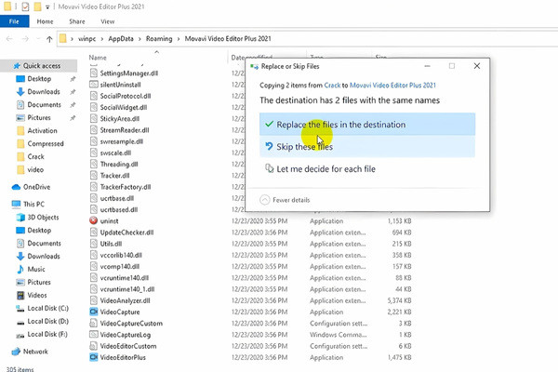The height and width of the screenshot is (372, 558).
Task: Select Quick access in navigation pane
Action: click(38, 66)
